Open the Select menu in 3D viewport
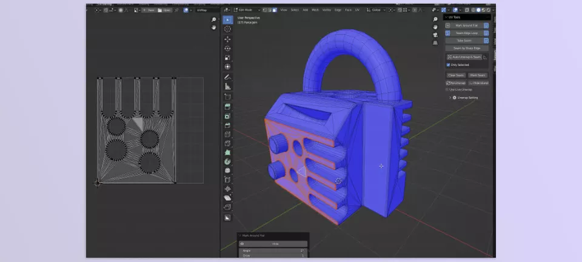 (295, 10)
